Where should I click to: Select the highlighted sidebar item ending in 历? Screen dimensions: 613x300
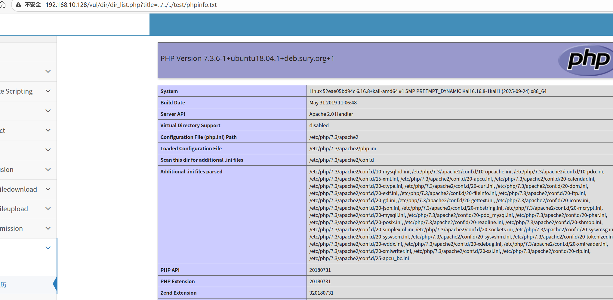pos(4,285)
